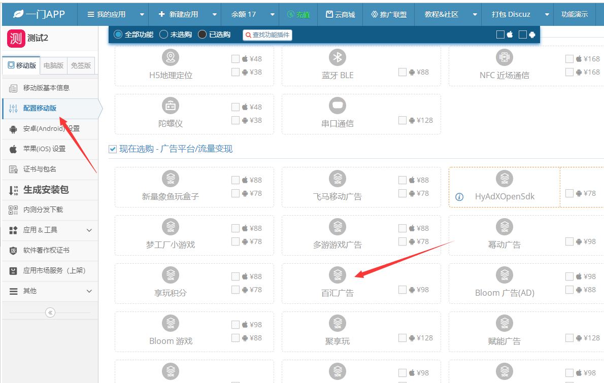Check the iOS ¥168 box for NFC 近场通信
Image resolution: width=604 pixels, height=383 pixels.
click(x=569, y=58)
